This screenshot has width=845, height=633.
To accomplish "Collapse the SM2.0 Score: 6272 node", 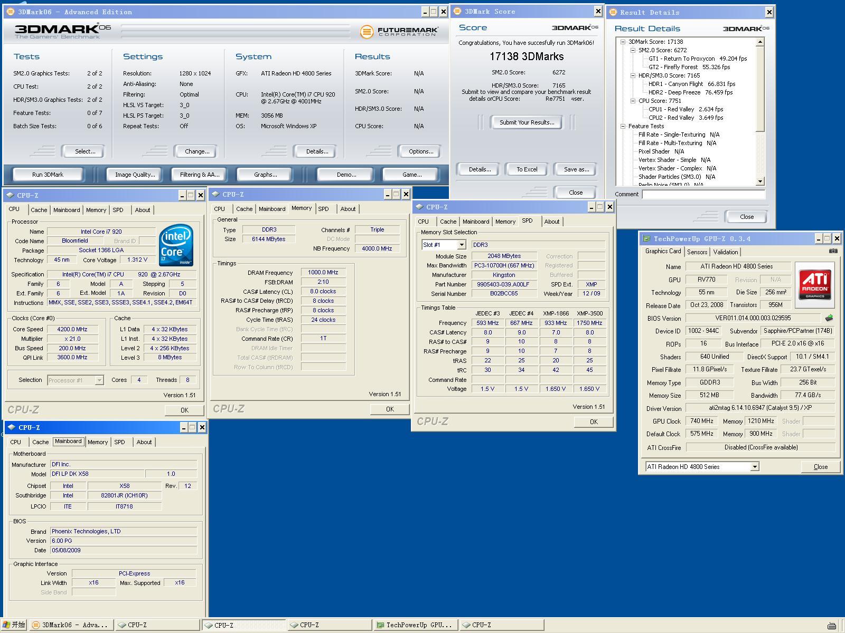I will pyautogui.click(x=633, y=50).
